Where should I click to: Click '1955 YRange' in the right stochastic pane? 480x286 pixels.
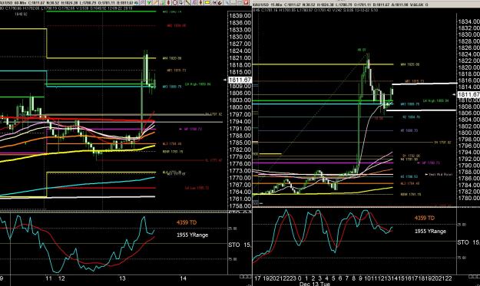pyautogui.click(x=430, y=232)
